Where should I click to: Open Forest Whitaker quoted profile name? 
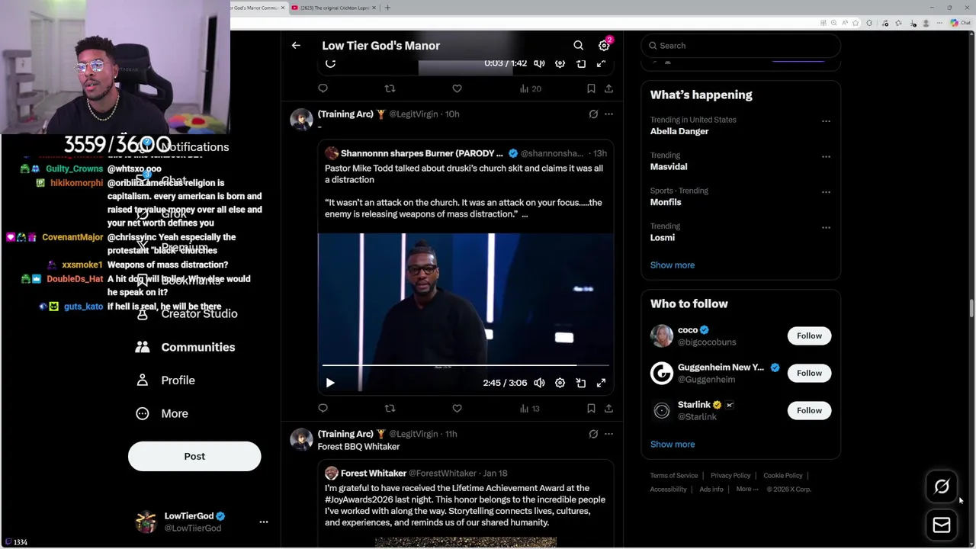click(373, 474)
